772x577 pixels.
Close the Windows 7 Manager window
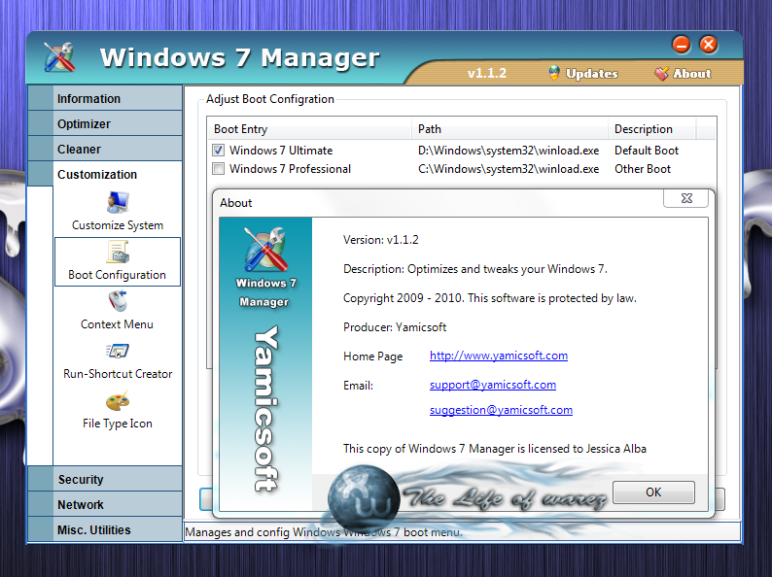tap(709, 45)
